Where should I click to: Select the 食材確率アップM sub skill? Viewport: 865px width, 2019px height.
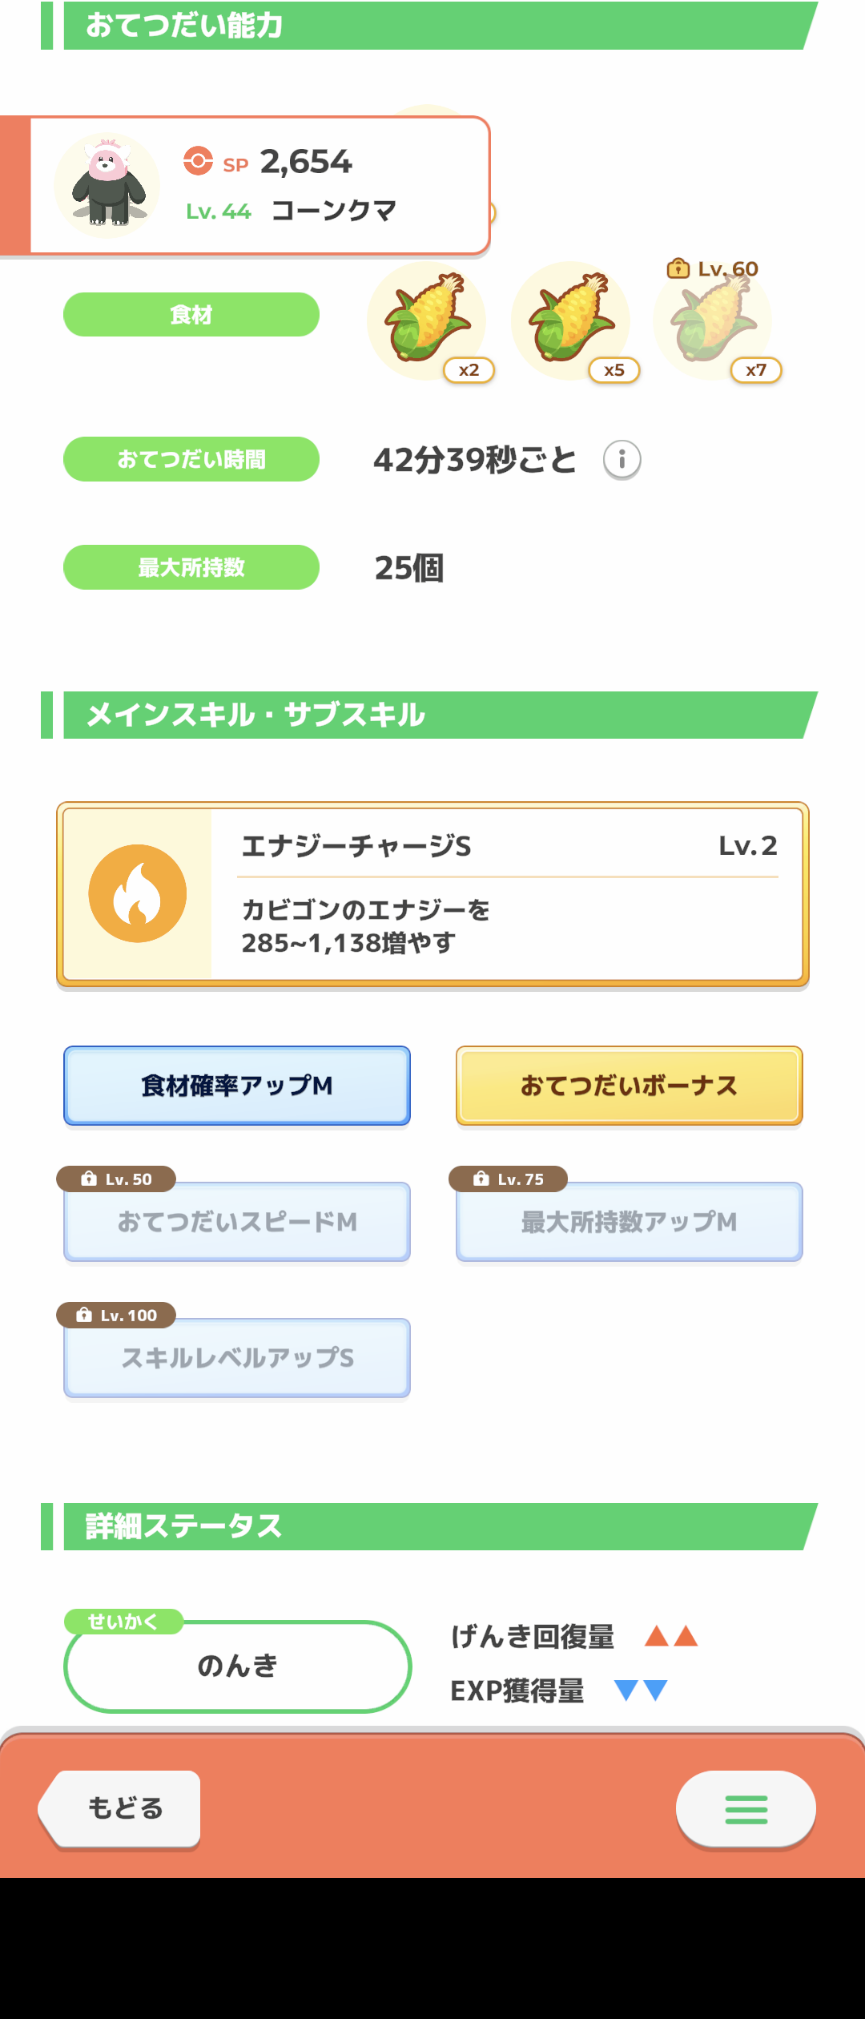[237, 1086]
